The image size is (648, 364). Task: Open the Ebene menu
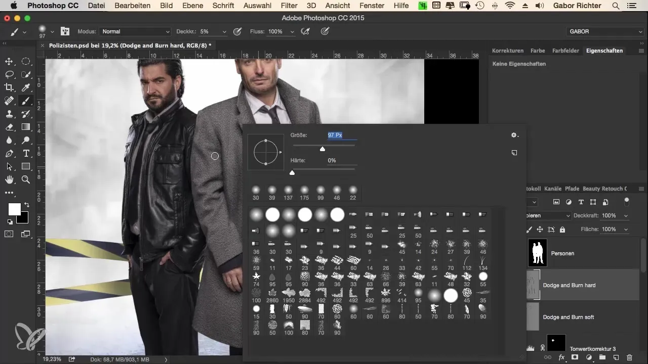[x=192, y=6]
